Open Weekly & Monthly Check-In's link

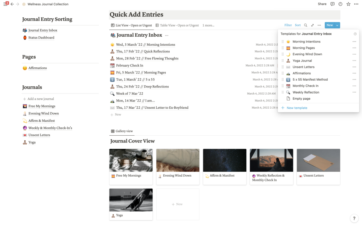tap(48, 128)
